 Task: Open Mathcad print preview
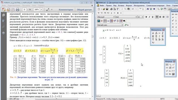pyautogui.click(x=114, y=9)
